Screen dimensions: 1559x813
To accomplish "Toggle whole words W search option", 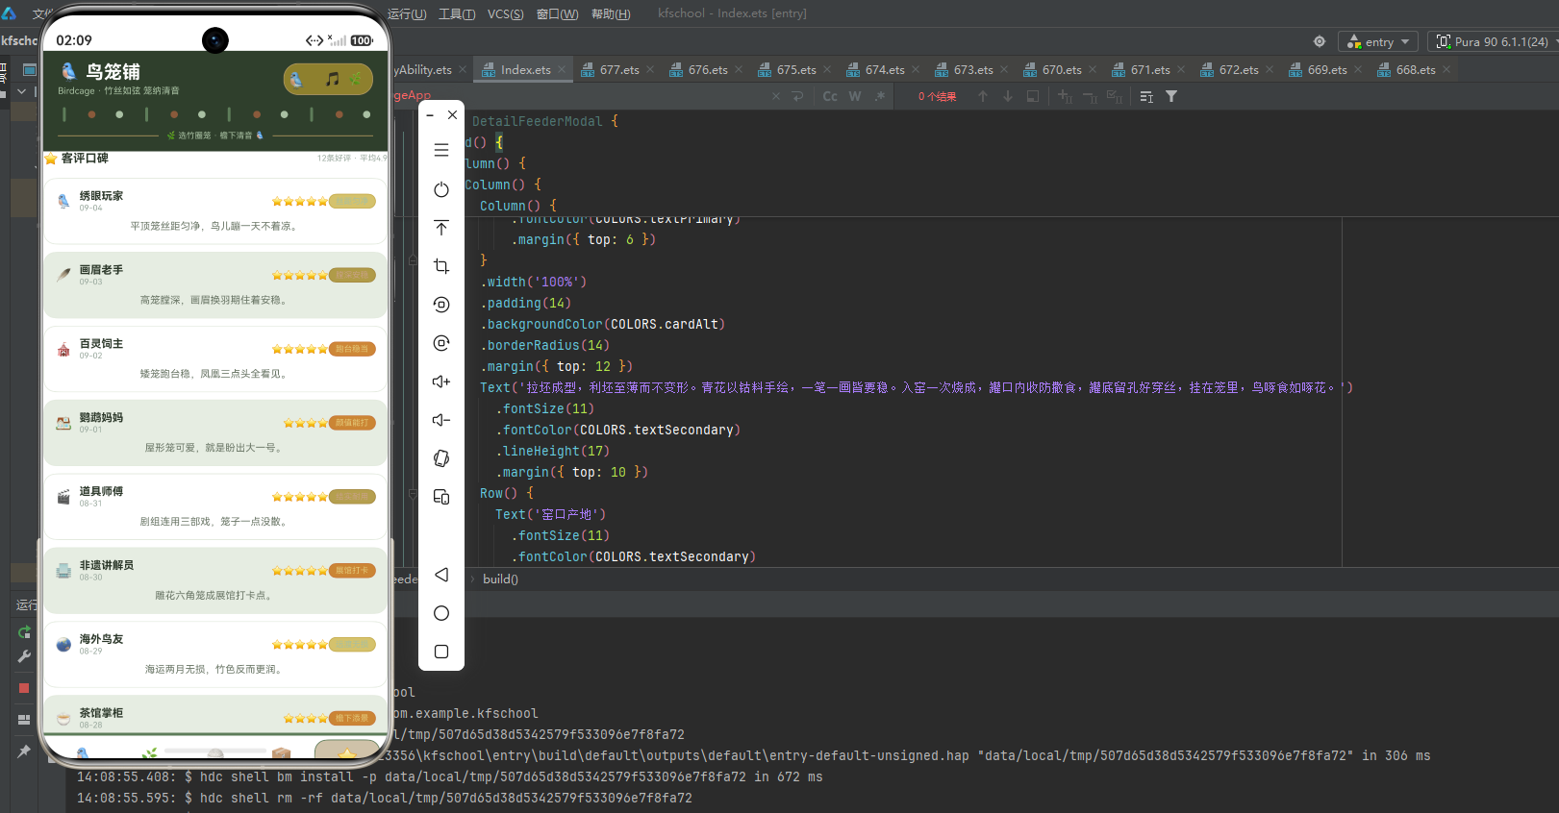I will click(x=855, y=96).
